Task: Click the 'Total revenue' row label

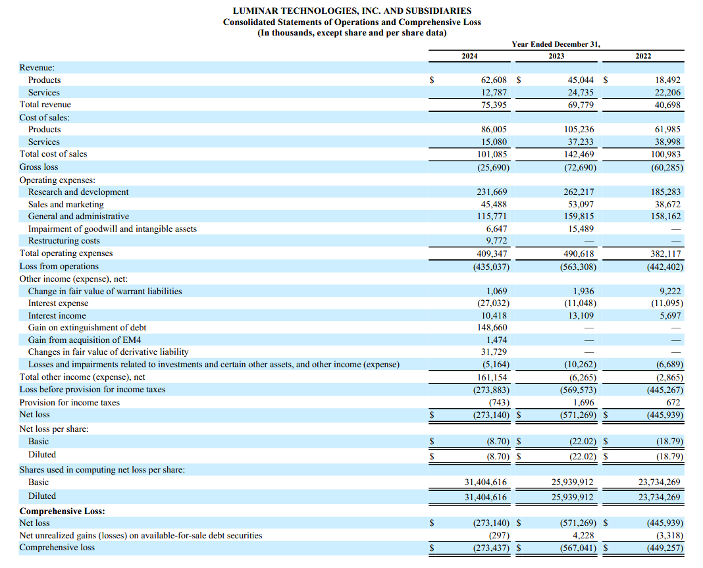Action: tap(45, 105)
